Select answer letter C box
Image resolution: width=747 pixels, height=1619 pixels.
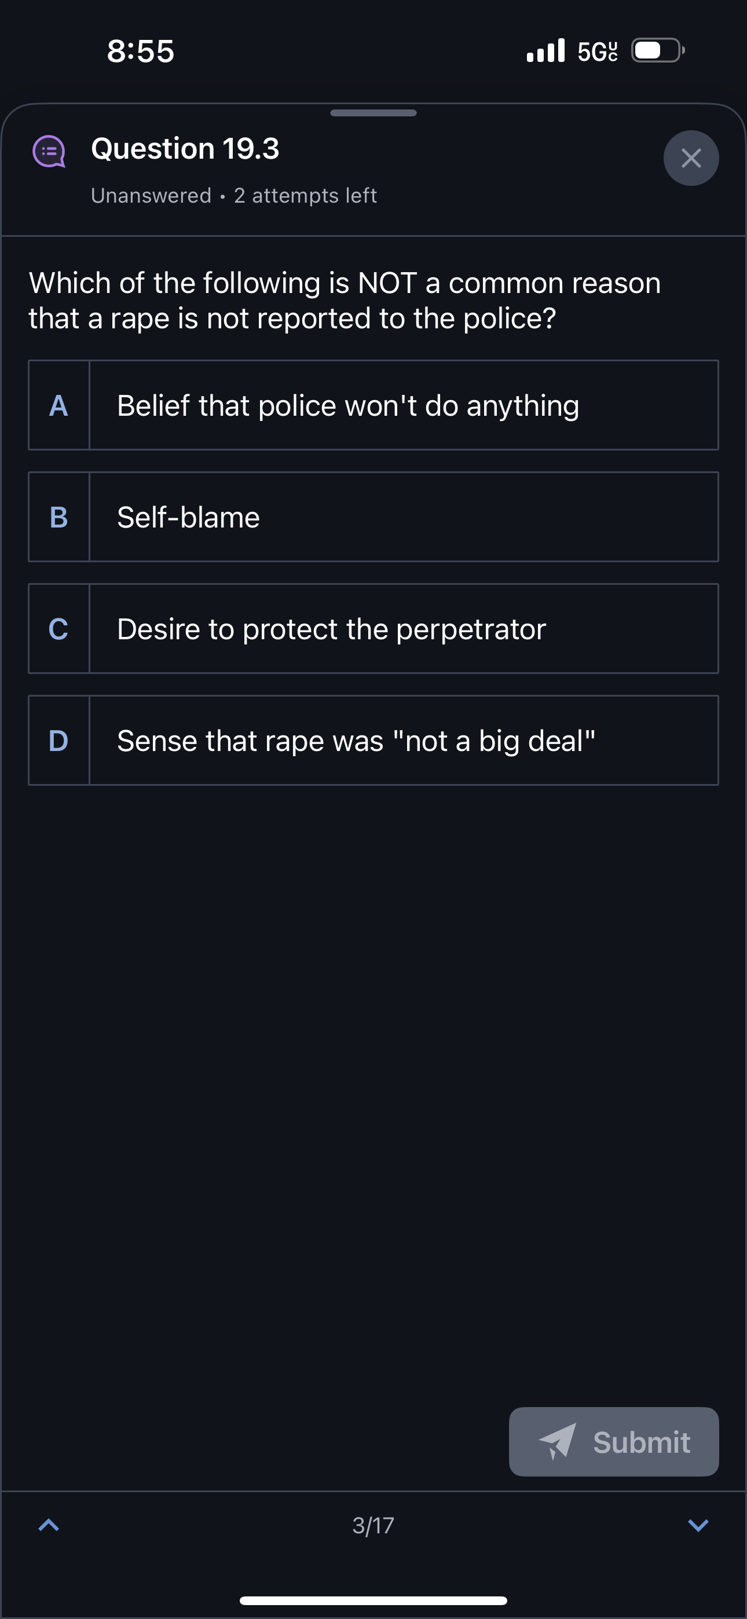pyautogui.click(x=59, y=628)
